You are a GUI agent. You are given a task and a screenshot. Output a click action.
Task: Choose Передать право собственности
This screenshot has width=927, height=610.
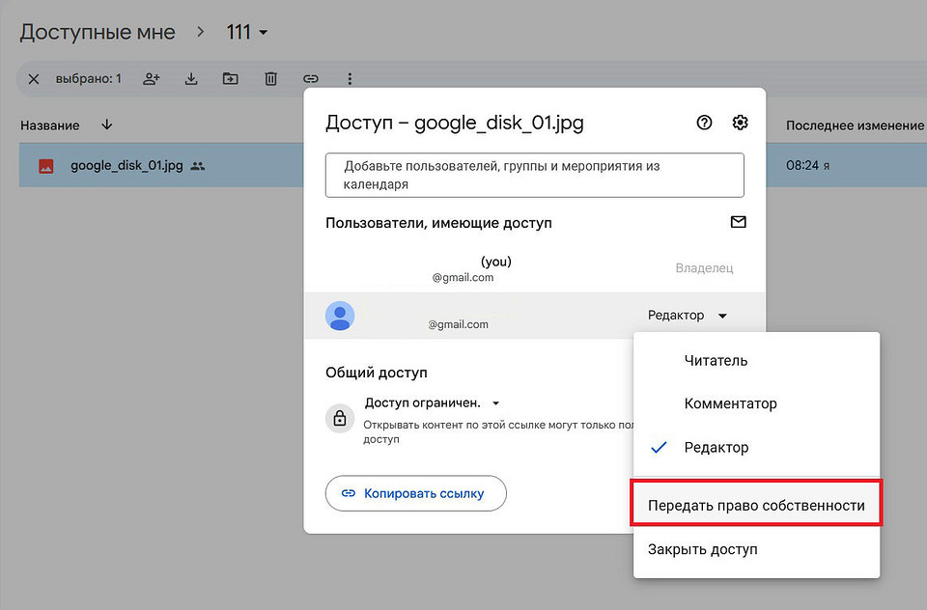(756, 502)
